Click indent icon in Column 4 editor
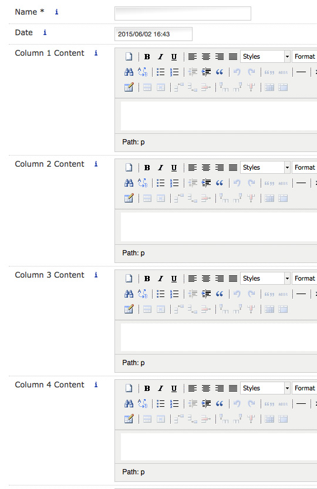This screenshot has height=489, width=317. click(x=206, y=404)
